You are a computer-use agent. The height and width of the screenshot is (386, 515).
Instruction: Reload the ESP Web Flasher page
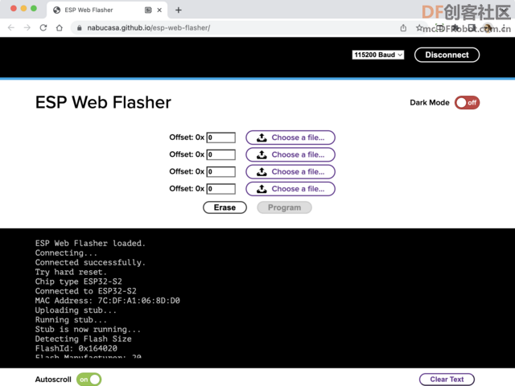click(x=43, y=28)
